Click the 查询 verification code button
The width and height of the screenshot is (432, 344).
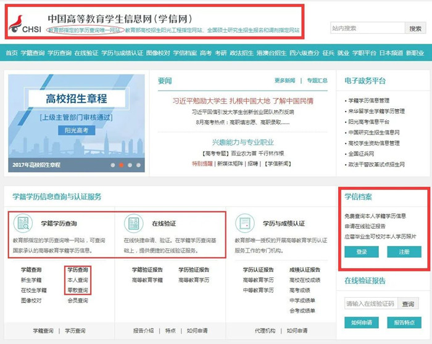coord(409,304)
